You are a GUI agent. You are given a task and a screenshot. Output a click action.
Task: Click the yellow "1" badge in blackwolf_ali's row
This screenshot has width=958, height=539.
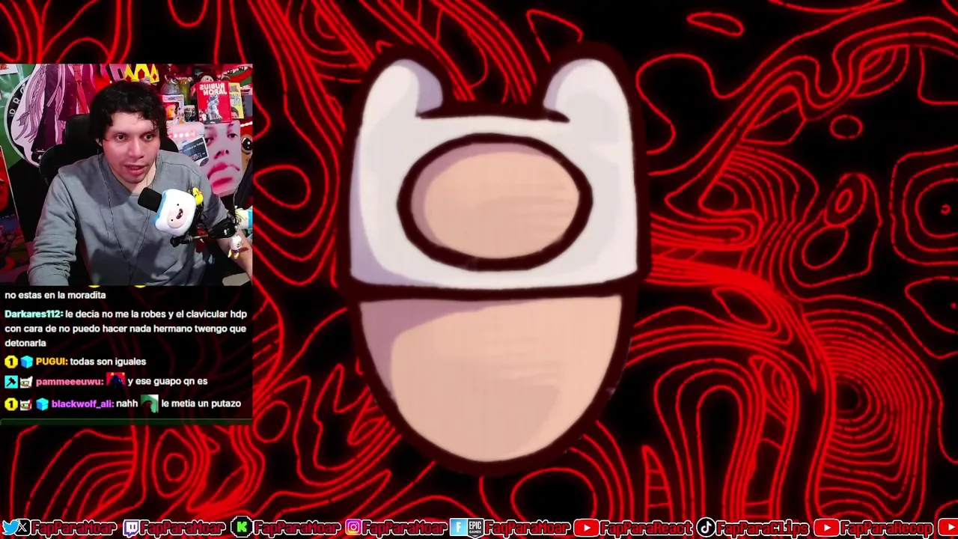10,404
